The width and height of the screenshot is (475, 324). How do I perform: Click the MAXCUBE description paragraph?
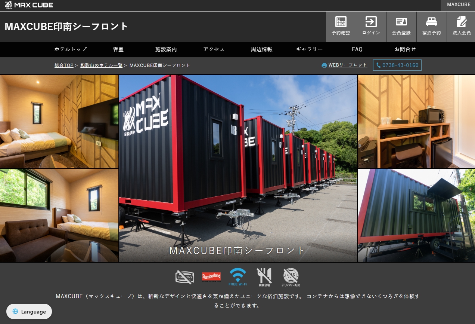237,301
